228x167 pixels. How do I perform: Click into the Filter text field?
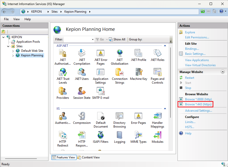[78, 40]
